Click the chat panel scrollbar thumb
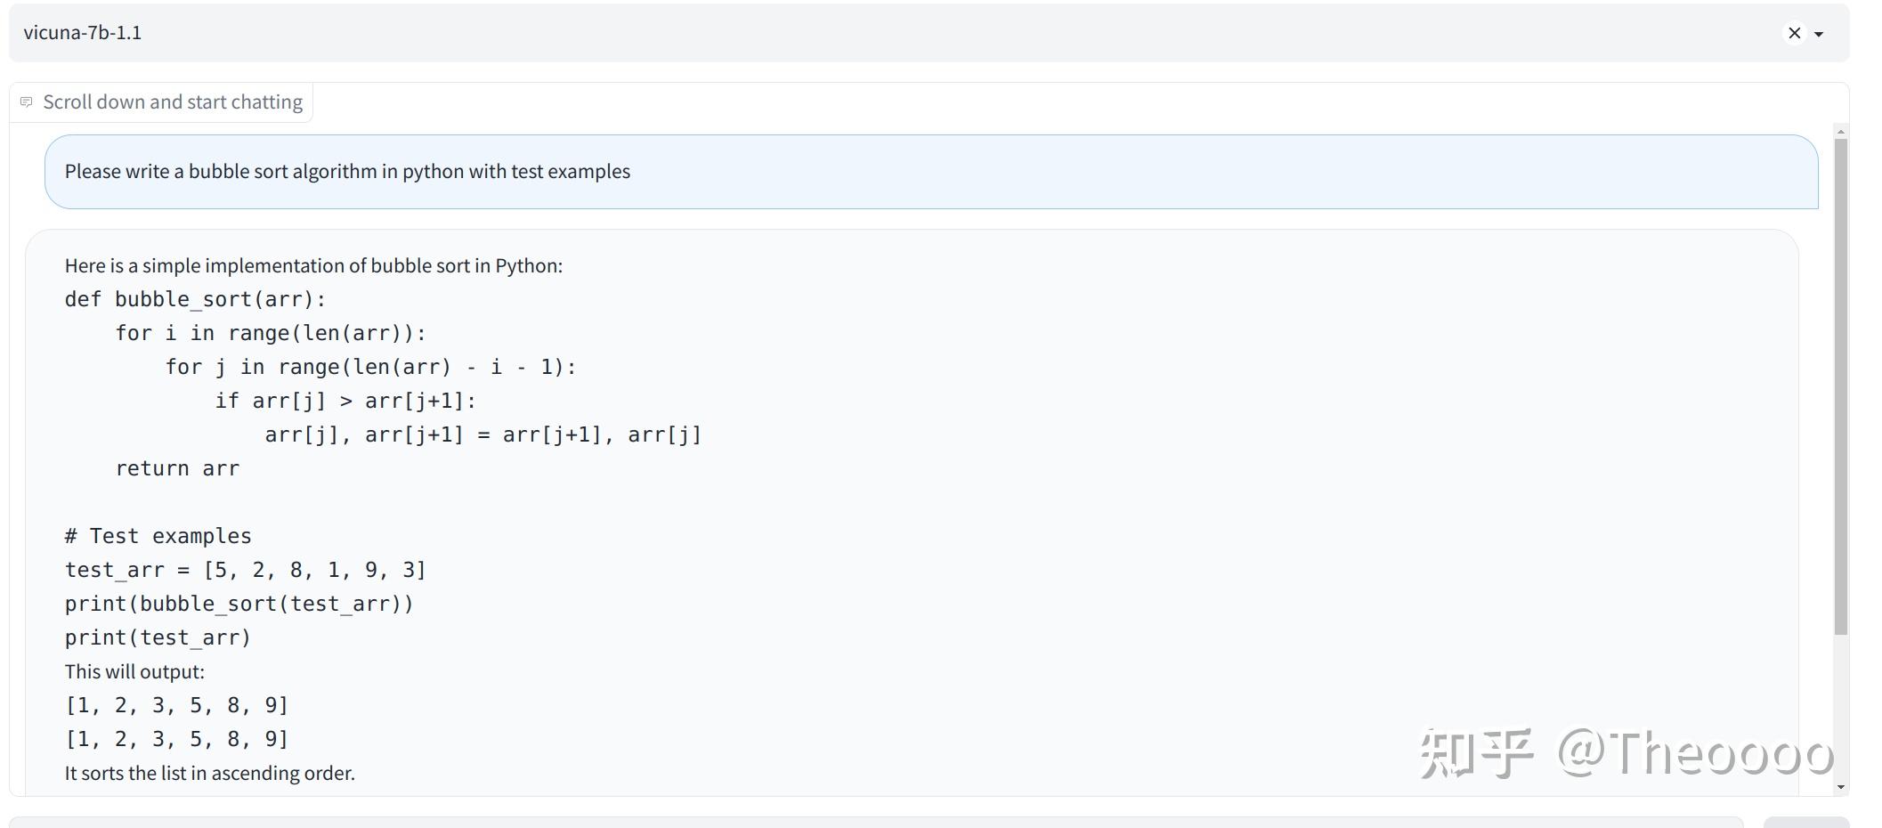Screen dimensions: 1882x828 coord(1841,386)
